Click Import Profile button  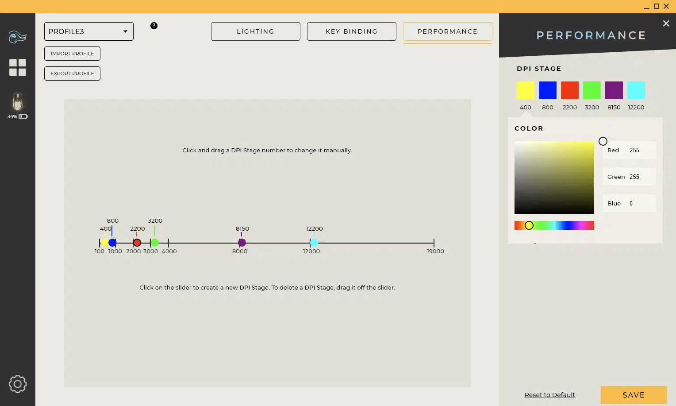pyautogui.click(x=72, y=54)
